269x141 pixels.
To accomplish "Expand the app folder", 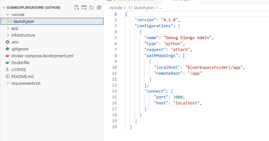I will click(x=8, y=28).
